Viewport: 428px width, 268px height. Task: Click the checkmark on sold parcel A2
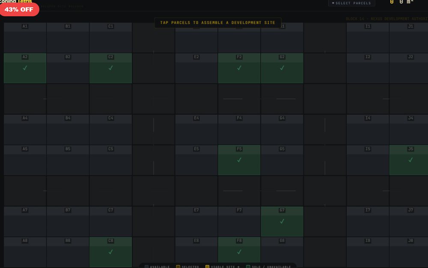click(x=25, y=68)
